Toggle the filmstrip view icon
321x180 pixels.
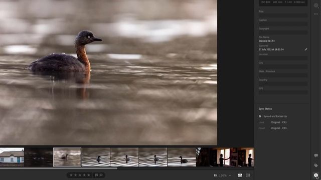pyautogui.click(x=240, y=175)
